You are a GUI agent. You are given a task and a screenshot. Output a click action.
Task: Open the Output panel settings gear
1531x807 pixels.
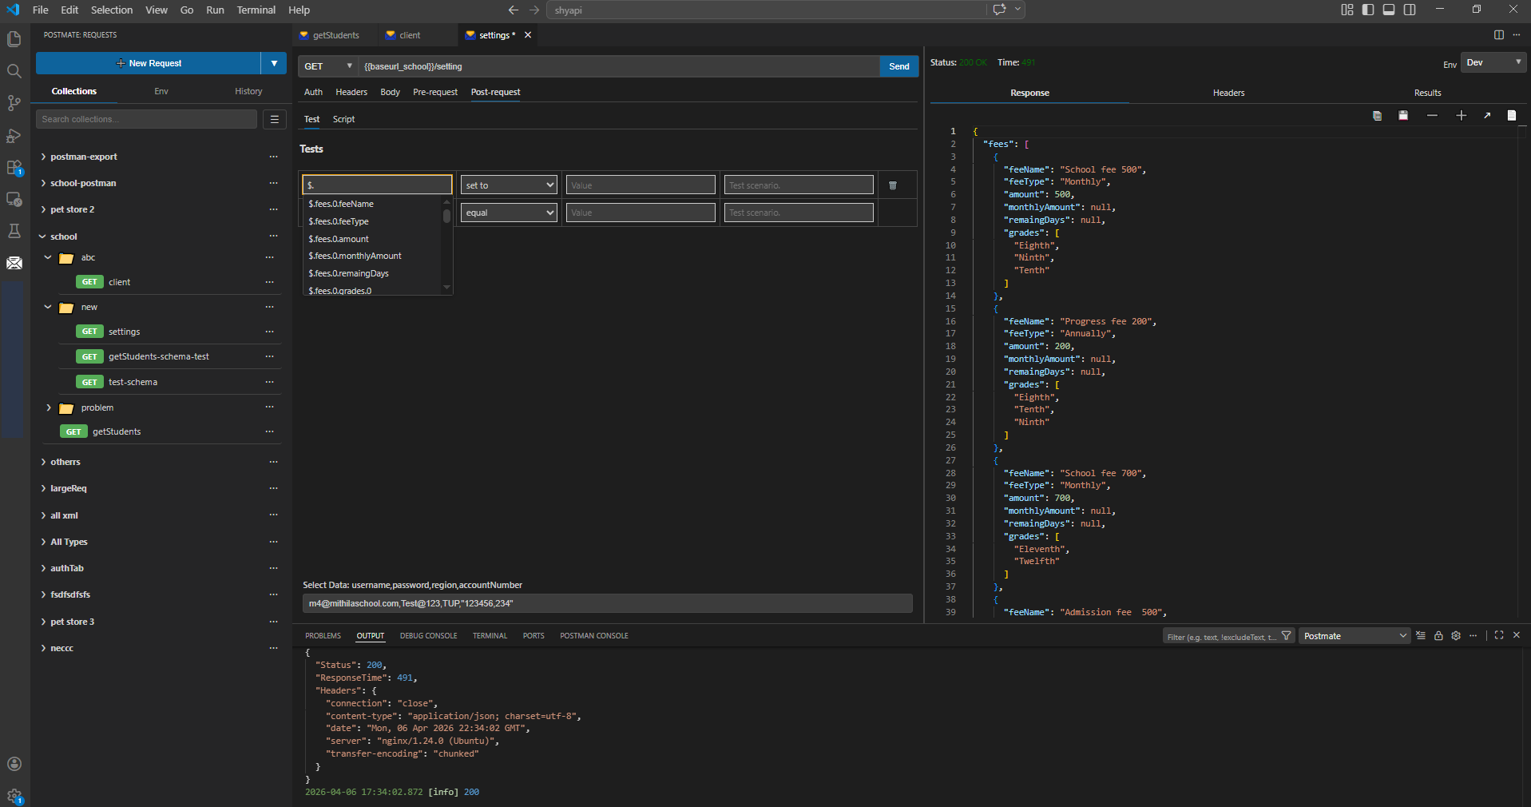(x=1454, y=635)
